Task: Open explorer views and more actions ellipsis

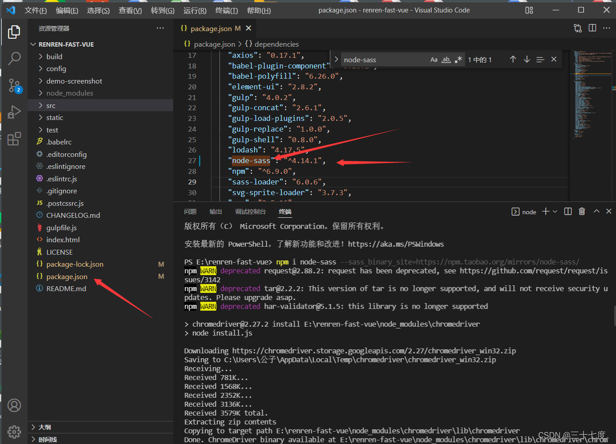Action: pyautogui.click(x=160, y=28)
